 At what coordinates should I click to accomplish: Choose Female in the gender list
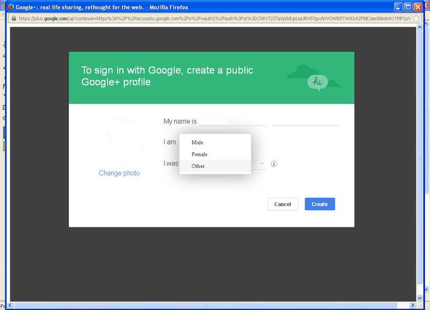tap(215, 154)
